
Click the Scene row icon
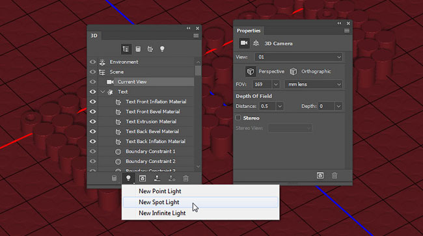pyautogui.click(x=102, y=72)
